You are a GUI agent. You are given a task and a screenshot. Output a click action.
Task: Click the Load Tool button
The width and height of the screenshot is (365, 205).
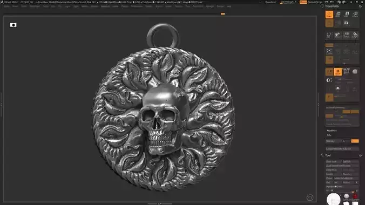coord(333,161)
